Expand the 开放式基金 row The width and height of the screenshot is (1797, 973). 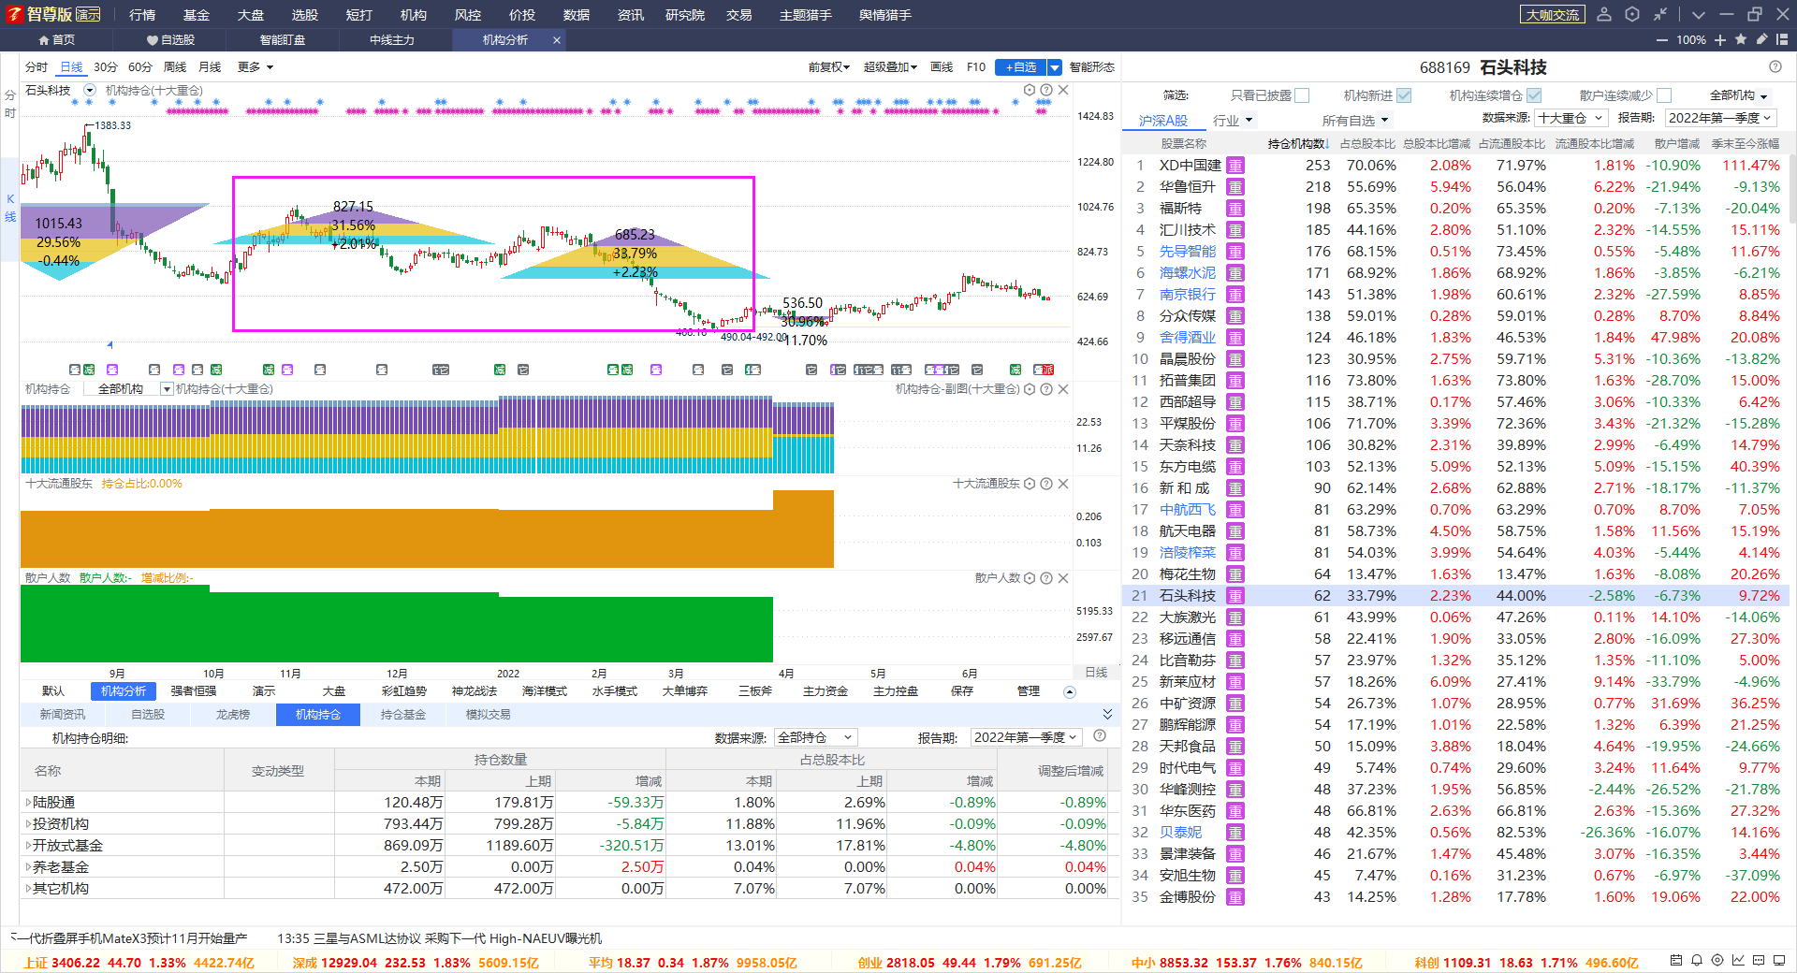27,846
